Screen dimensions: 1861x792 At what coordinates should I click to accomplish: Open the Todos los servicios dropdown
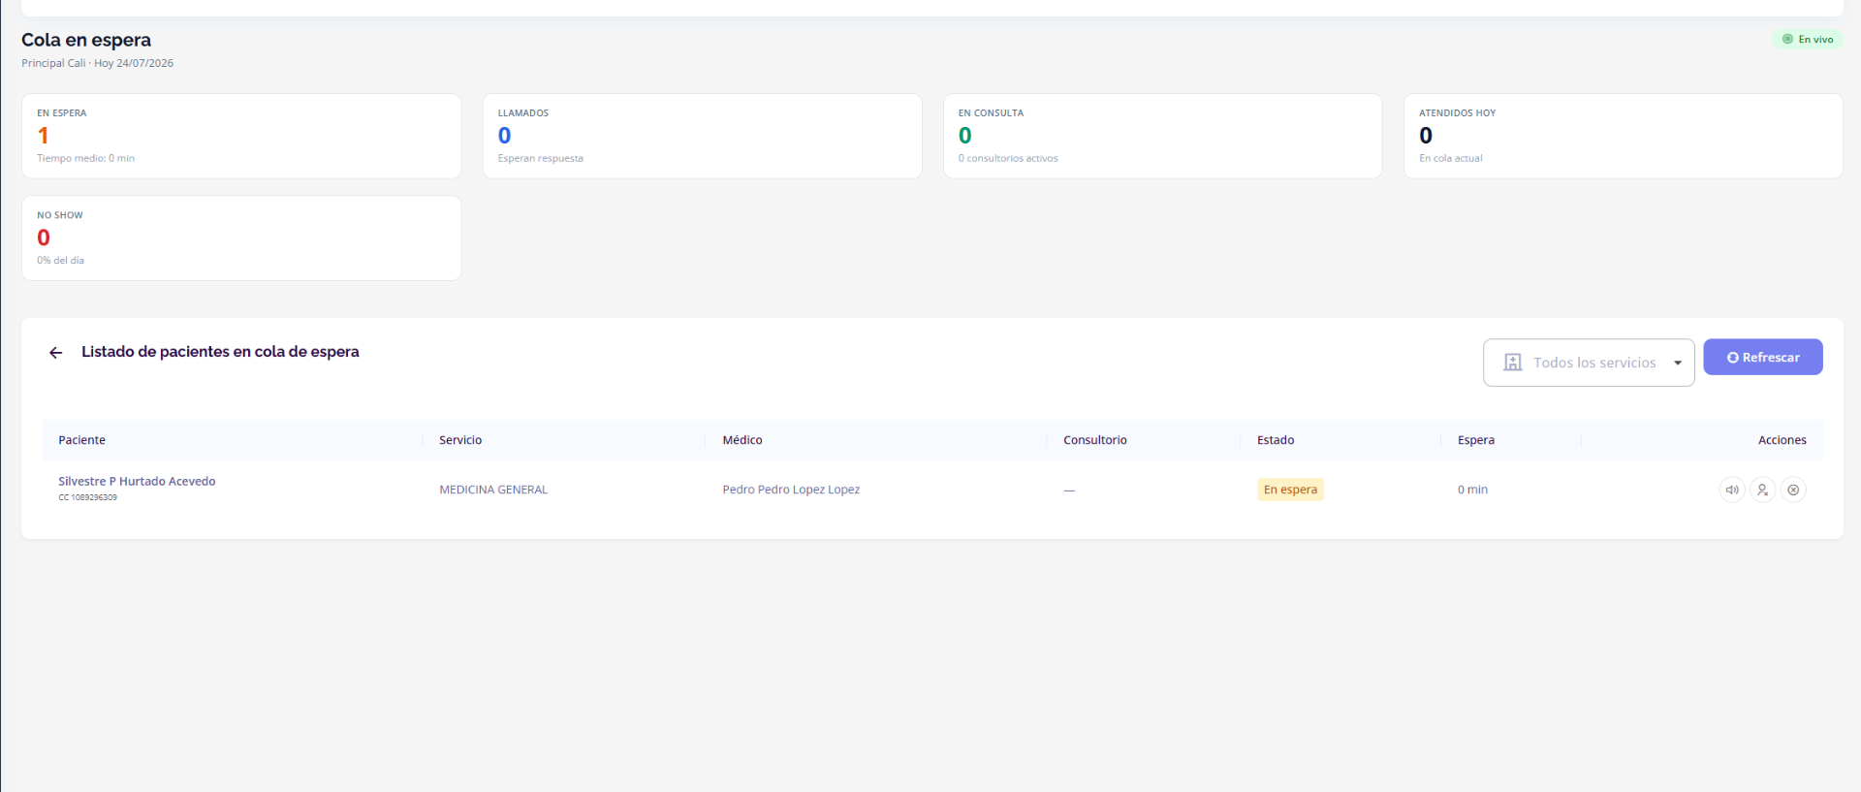(x=1589, y=363)
